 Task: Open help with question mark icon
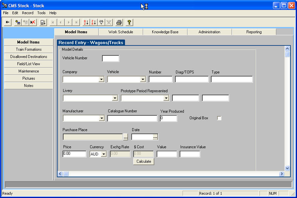tap(129, 22)
